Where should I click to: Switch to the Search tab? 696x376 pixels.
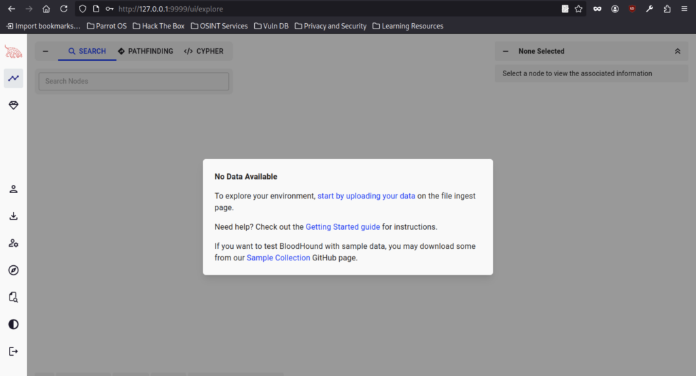coord(87,51)
